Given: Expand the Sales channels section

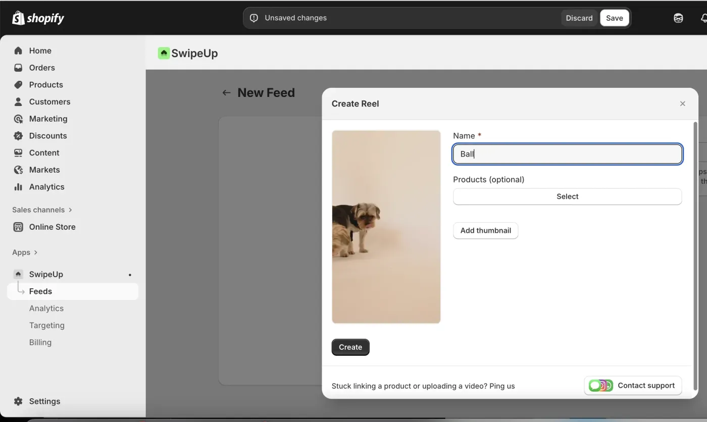Looking at the screenshot, I should 42,209.
